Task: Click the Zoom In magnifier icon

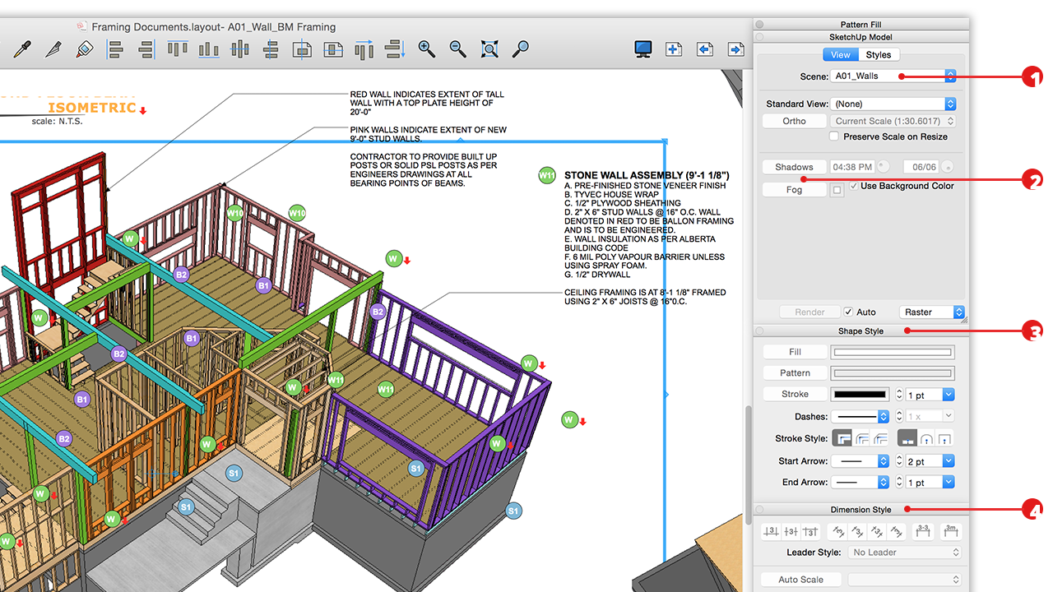Action: click(x=426, y=49)
